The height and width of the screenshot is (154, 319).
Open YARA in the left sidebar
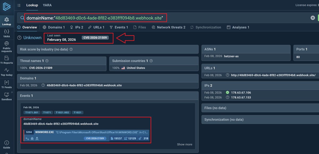[7, 33]
